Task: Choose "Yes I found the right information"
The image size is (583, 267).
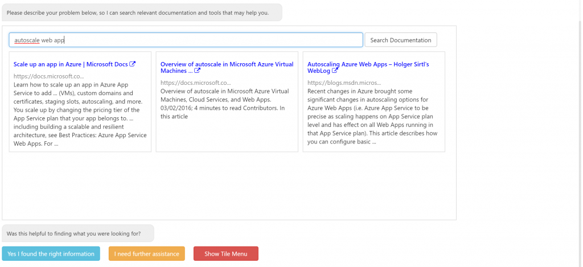Action: (x=51, y=254)
